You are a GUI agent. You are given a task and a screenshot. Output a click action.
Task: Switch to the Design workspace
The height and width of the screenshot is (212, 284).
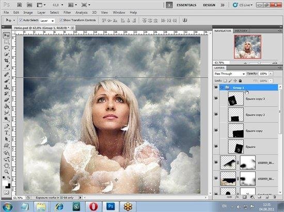pyautogui.click(x=209, y=5)
